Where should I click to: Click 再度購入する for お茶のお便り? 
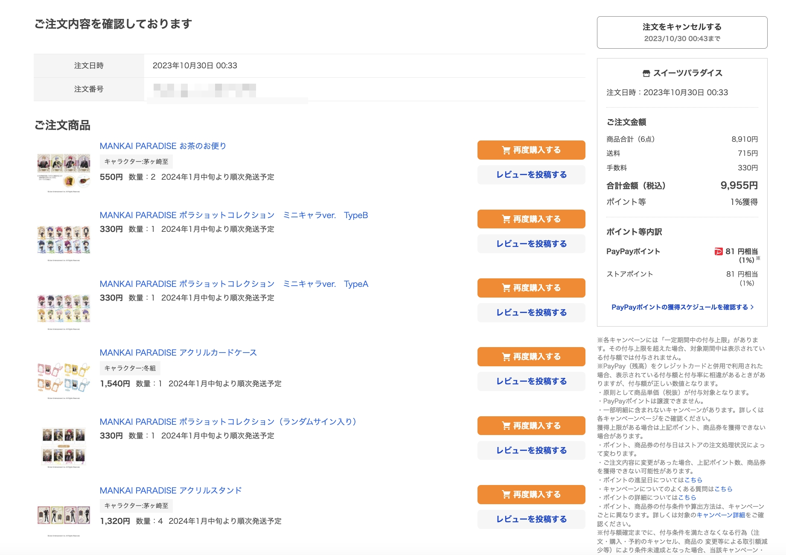coord(531,150)
